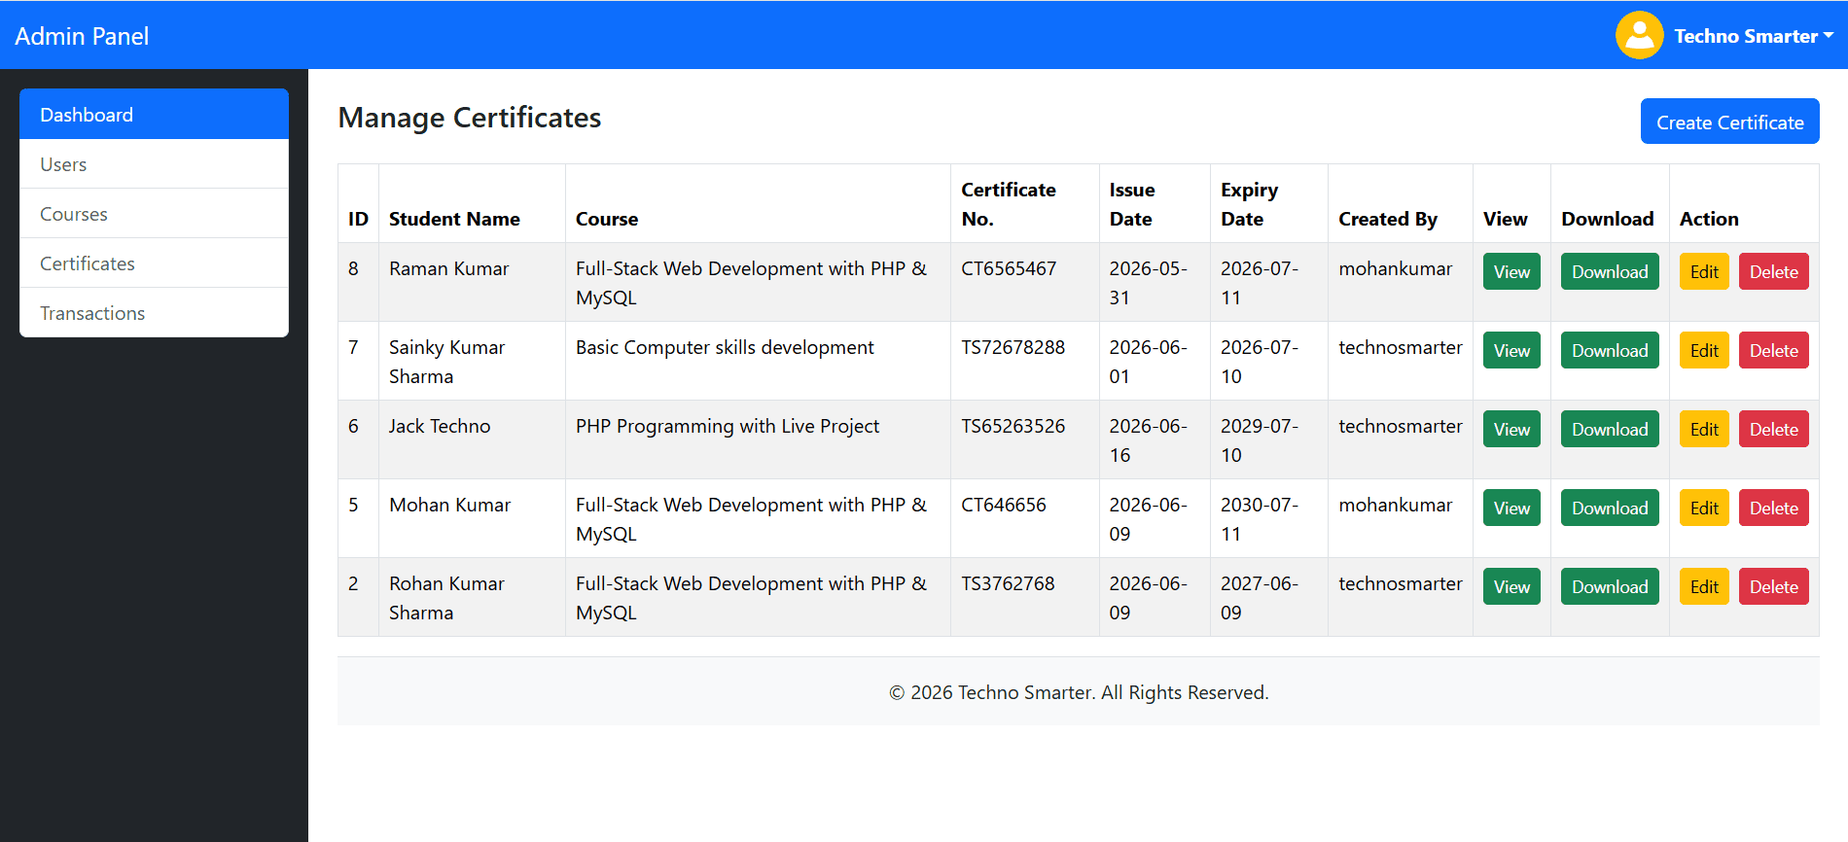Open the Techno Smarter account dropdown
Image resolution: width=1848 pixels, height=842 pixels.
(x=1753, y=36)
